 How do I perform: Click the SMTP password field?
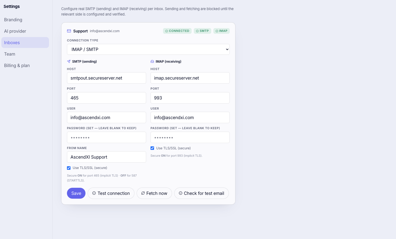point(106,137)
